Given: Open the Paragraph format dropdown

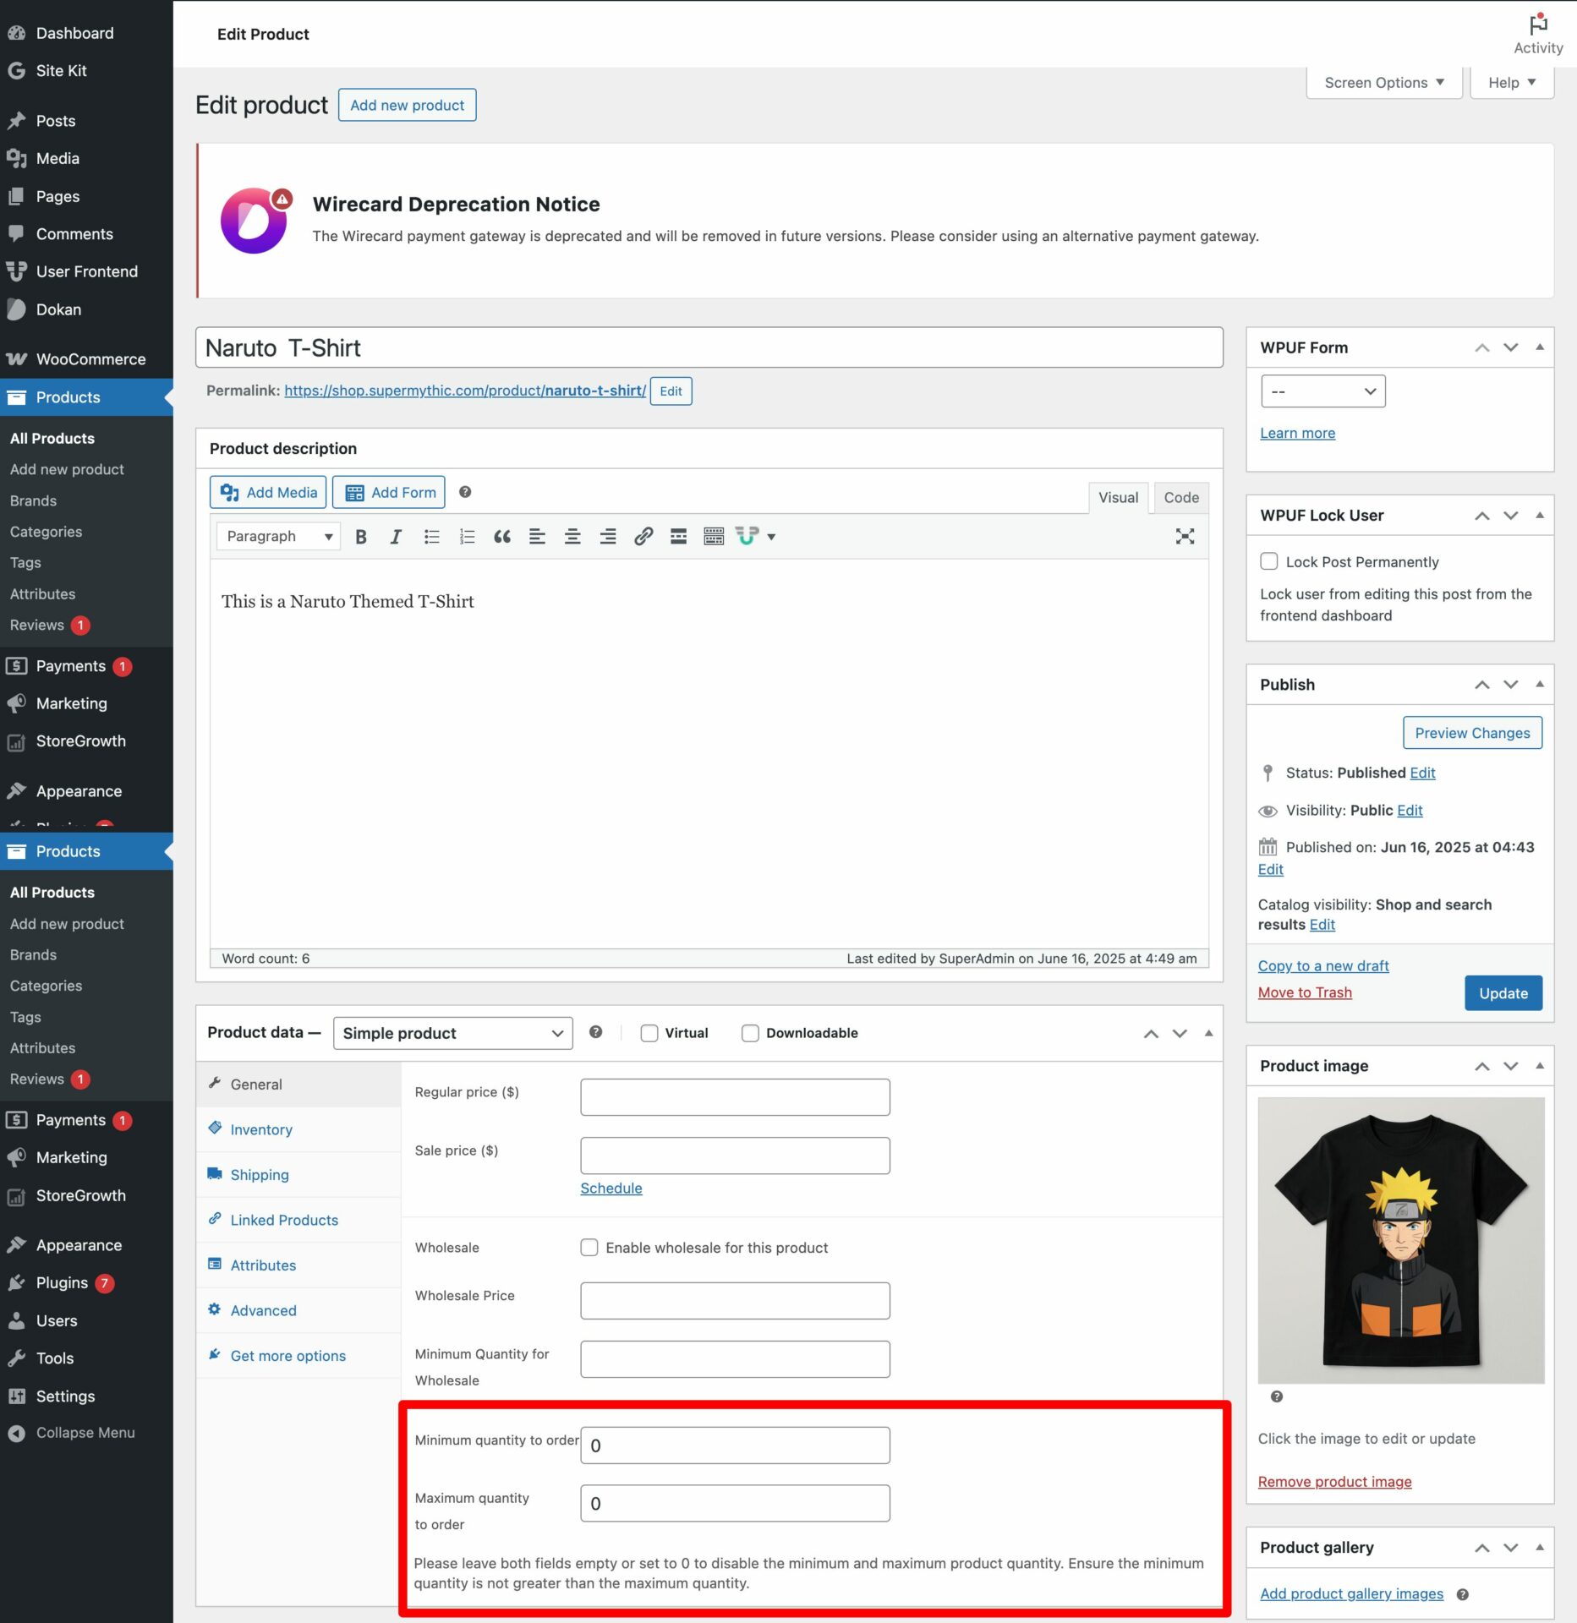Looking at the screenshot, I should click(278, 537).
